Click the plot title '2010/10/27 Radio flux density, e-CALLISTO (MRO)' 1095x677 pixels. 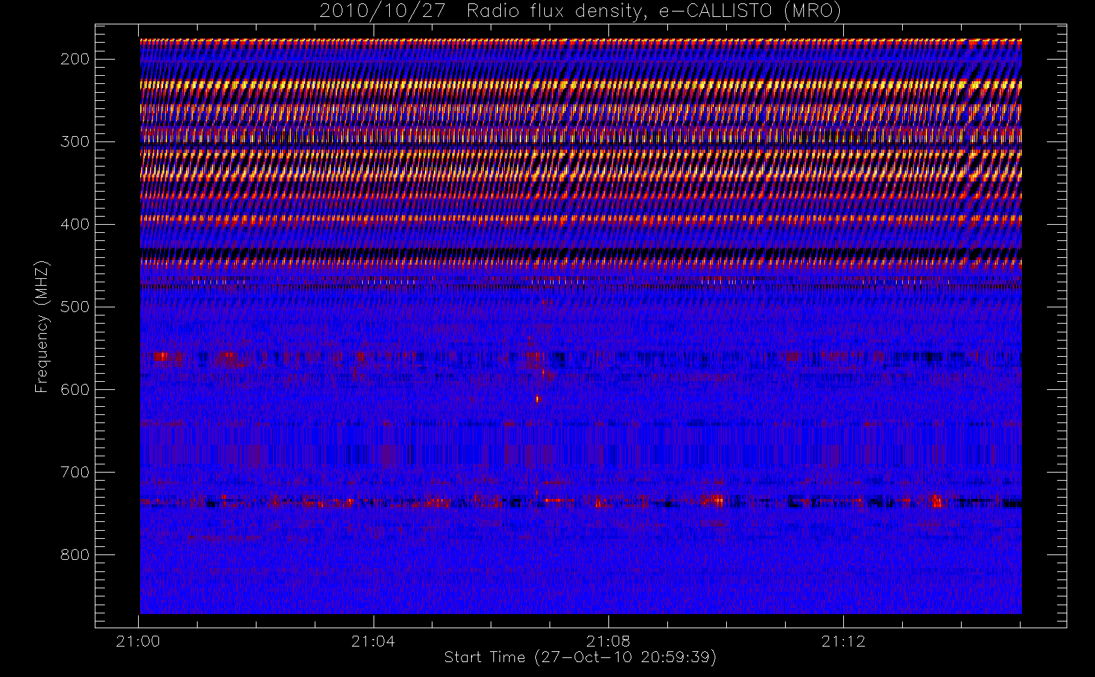580,12
